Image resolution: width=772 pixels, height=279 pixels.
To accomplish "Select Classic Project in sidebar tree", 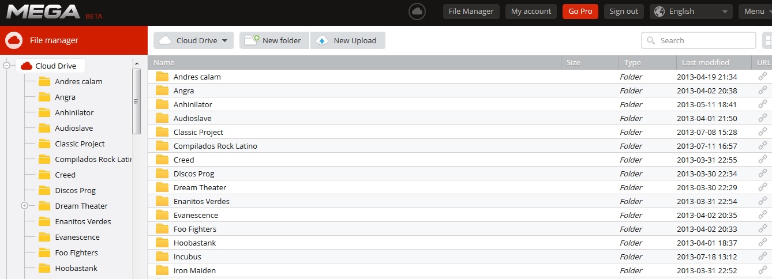I will [80, 144].
